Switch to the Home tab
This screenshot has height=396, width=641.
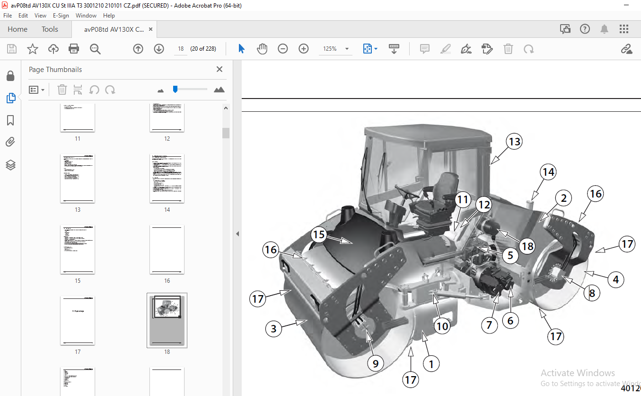pos(18,29)
